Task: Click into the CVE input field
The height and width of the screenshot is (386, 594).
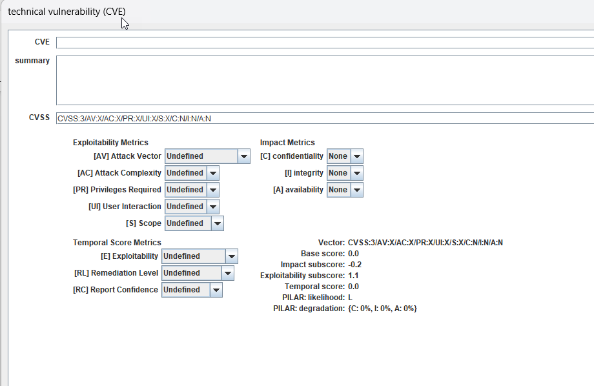Action: (x=323, y=43)
